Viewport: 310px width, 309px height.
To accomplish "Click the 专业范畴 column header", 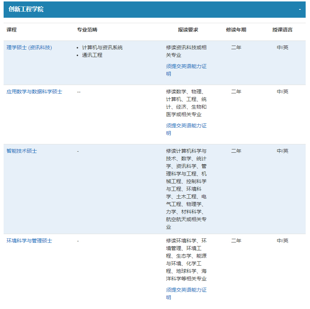I will (87, 30).
